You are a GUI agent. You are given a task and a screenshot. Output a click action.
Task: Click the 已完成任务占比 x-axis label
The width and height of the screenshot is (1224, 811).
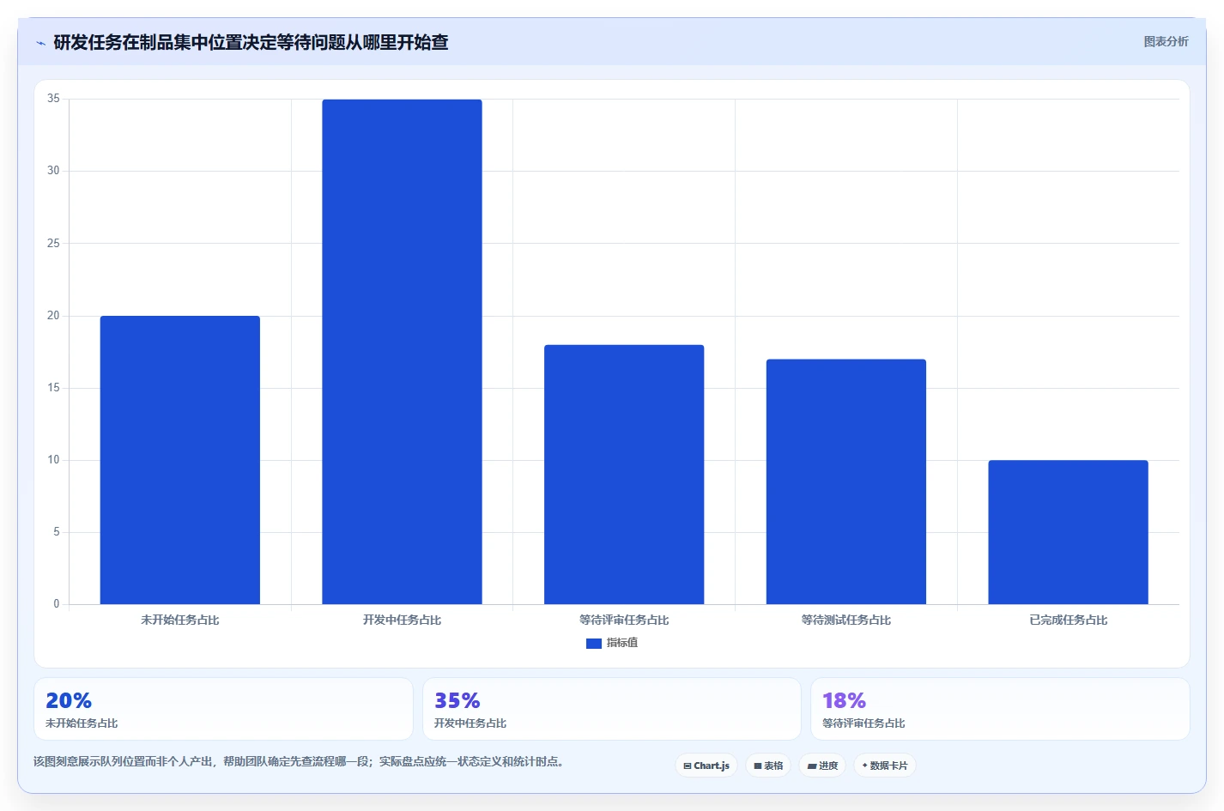point(1069,620)
